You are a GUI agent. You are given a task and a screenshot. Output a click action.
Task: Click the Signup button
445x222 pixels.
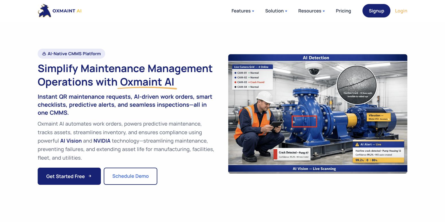click(376, 11)
